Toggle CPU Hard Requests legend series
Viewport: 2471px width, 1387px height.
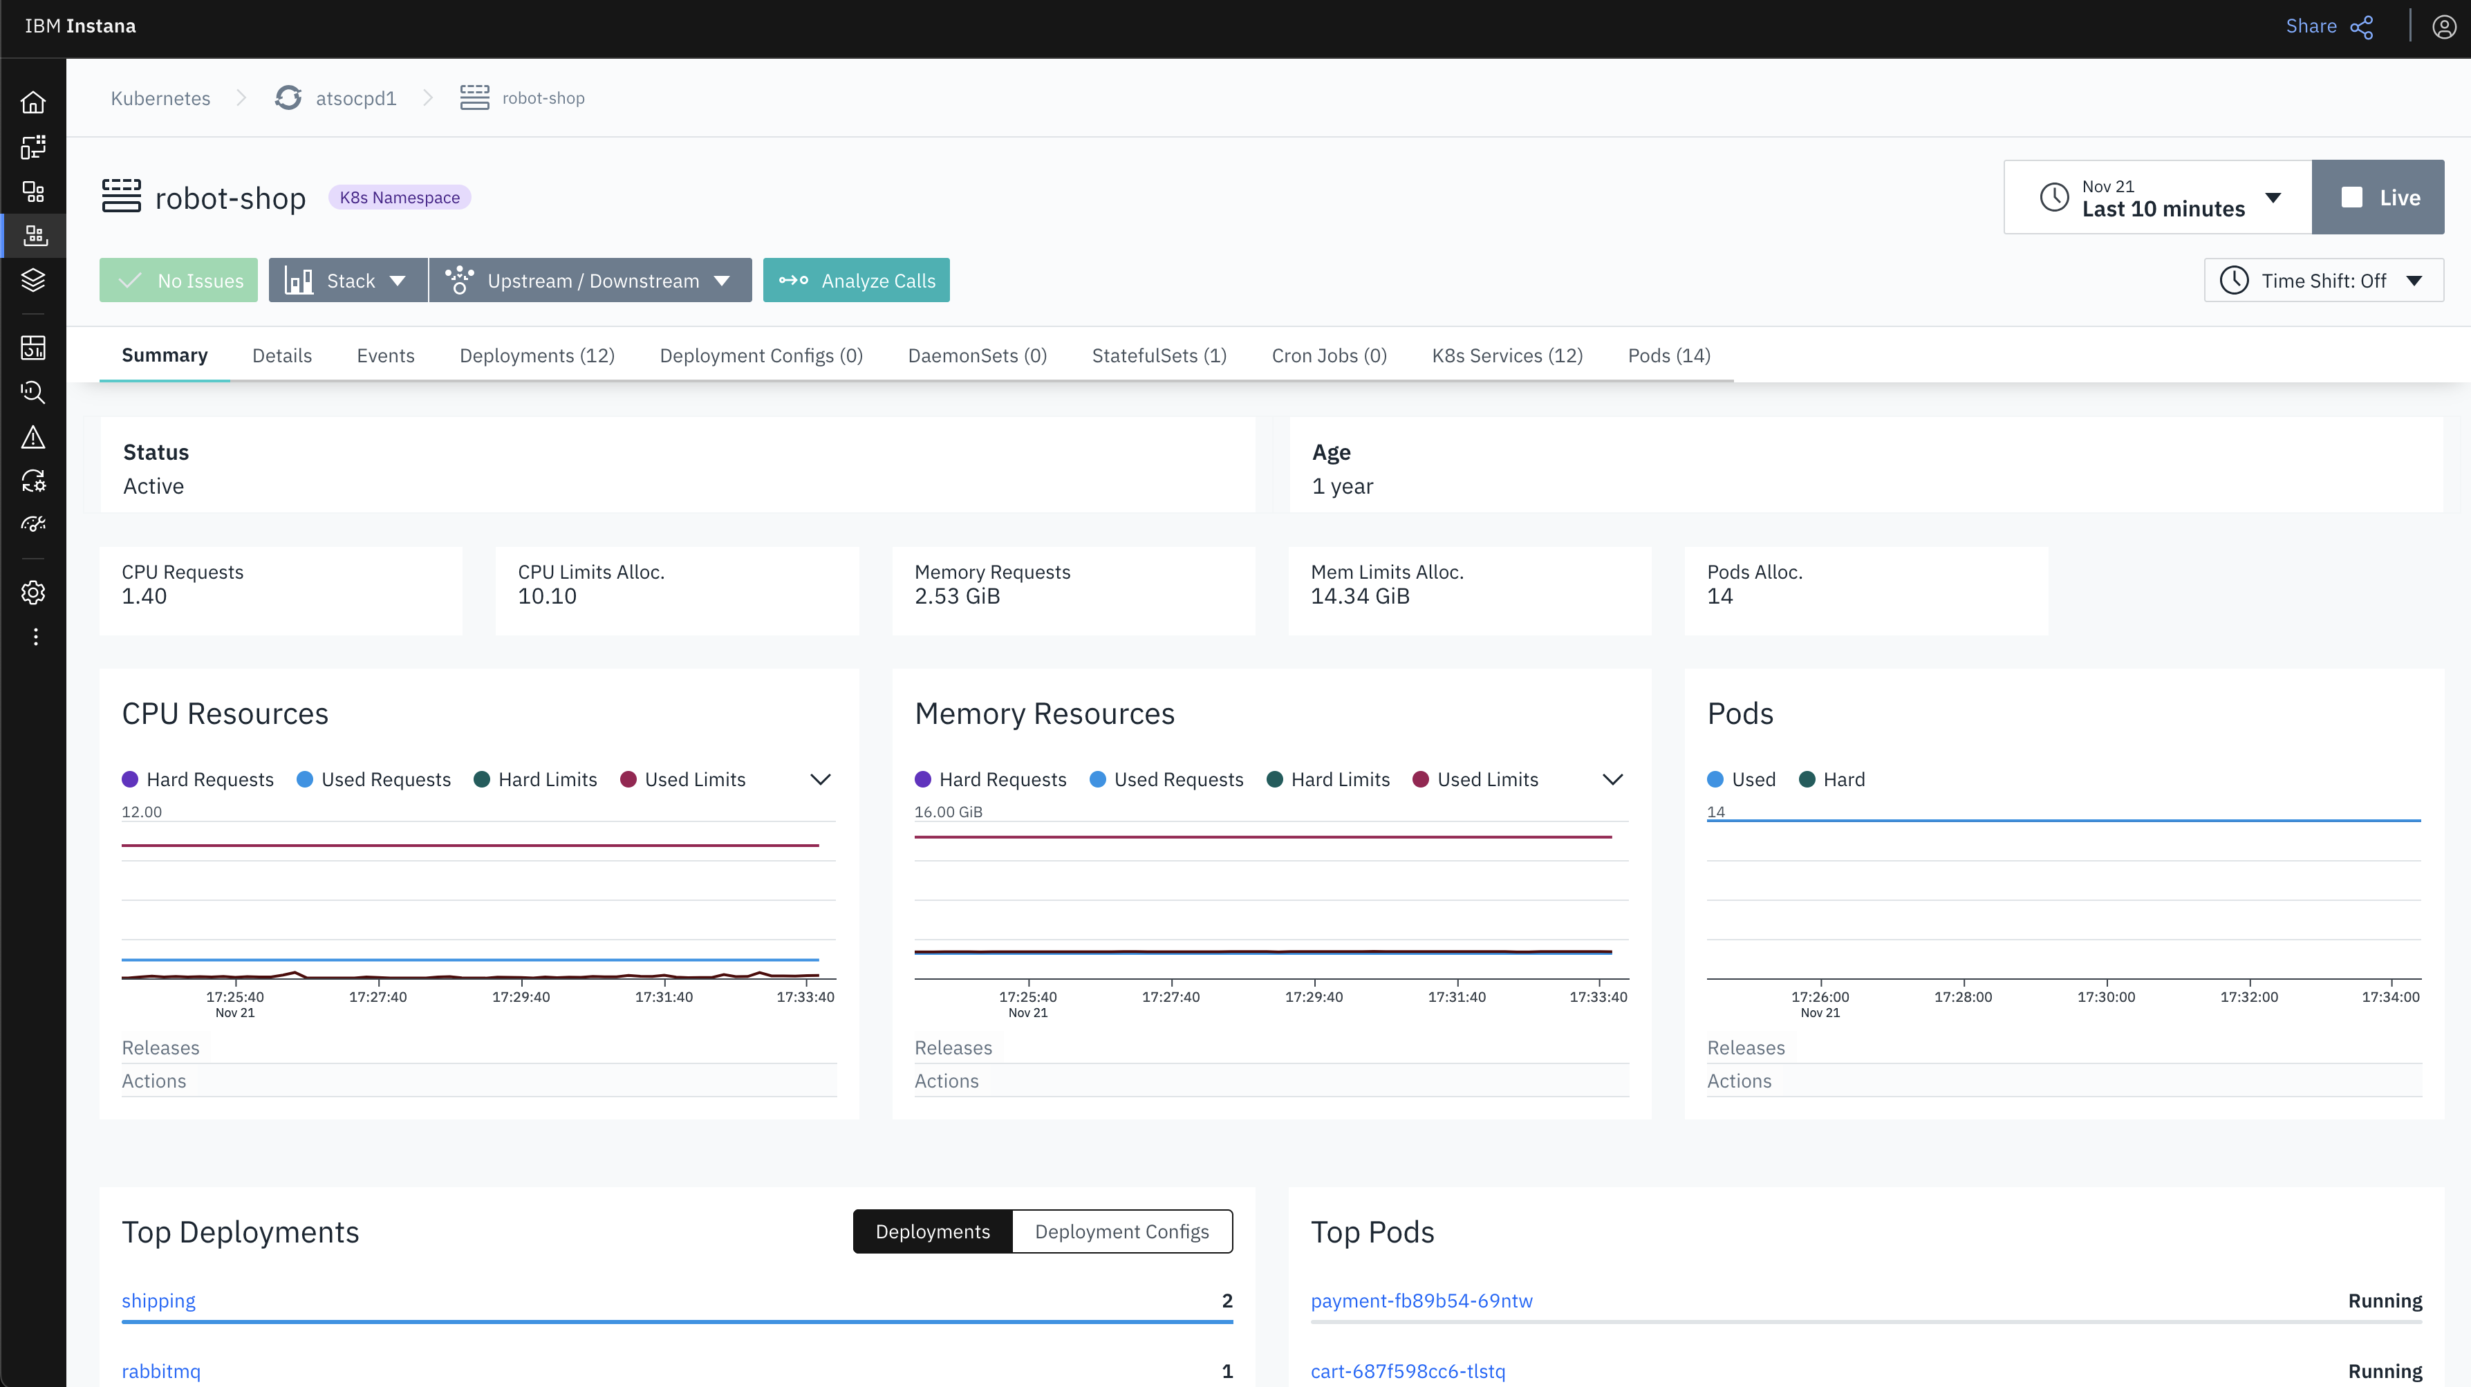click(198, 780)
